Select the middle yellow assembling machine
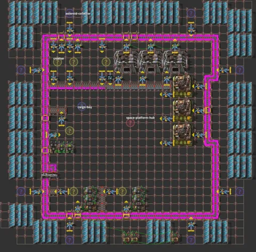The width and height of the screenshot is (256, 252). (x=182, y=111)
